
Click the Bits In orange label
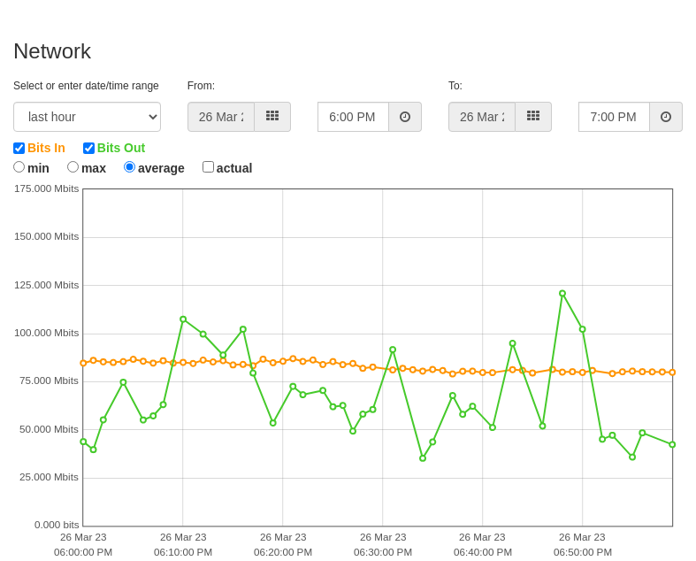tap(46, 148)
